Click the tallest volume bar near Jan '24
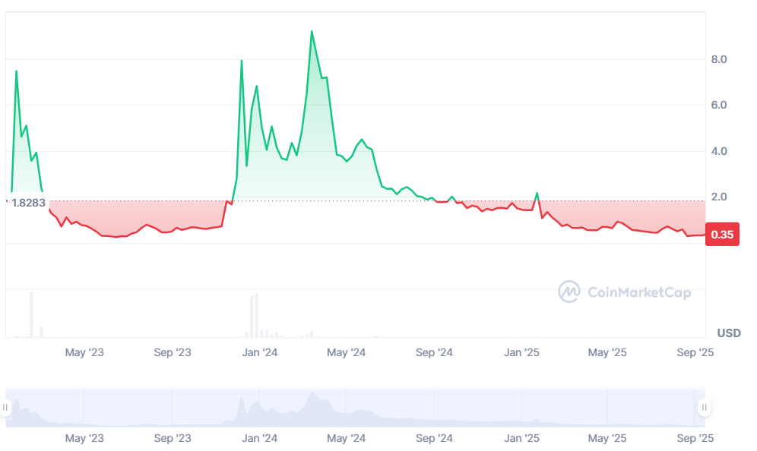757x451 pixels. [257, 315]
